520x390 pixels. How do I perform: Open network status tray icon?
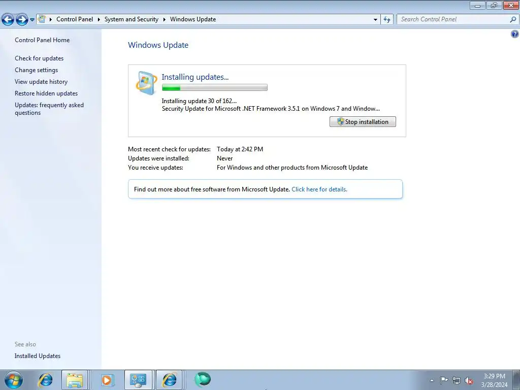[457, 380]
